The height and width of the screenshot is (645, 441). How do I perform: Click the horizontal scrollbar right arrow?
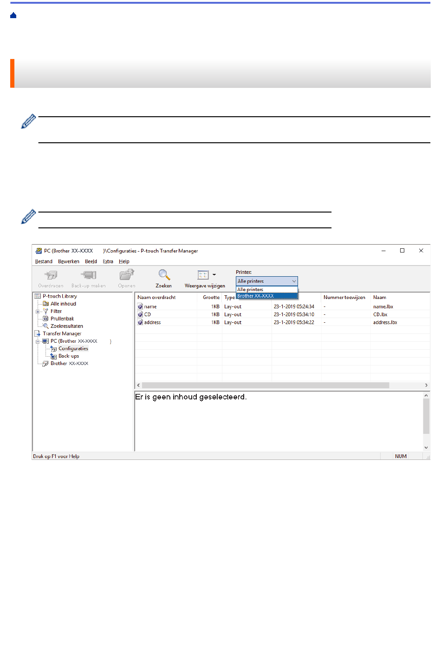coord(426,385)
